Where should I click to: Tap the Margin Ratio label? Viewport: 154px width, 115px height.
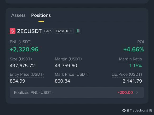130,59
